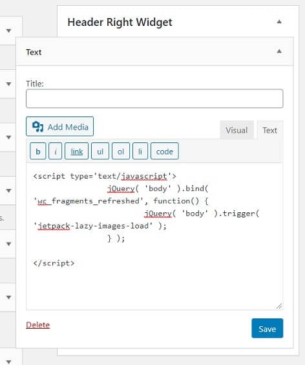
Task: Click the Text widget header title
Action: (34, 52)
